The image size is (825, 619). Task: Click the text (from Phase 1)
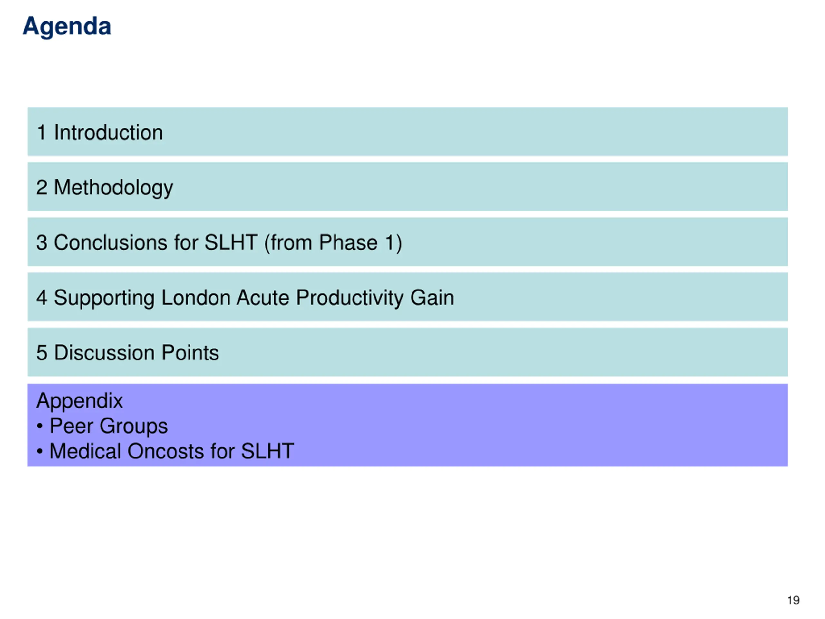pos(333,243)
